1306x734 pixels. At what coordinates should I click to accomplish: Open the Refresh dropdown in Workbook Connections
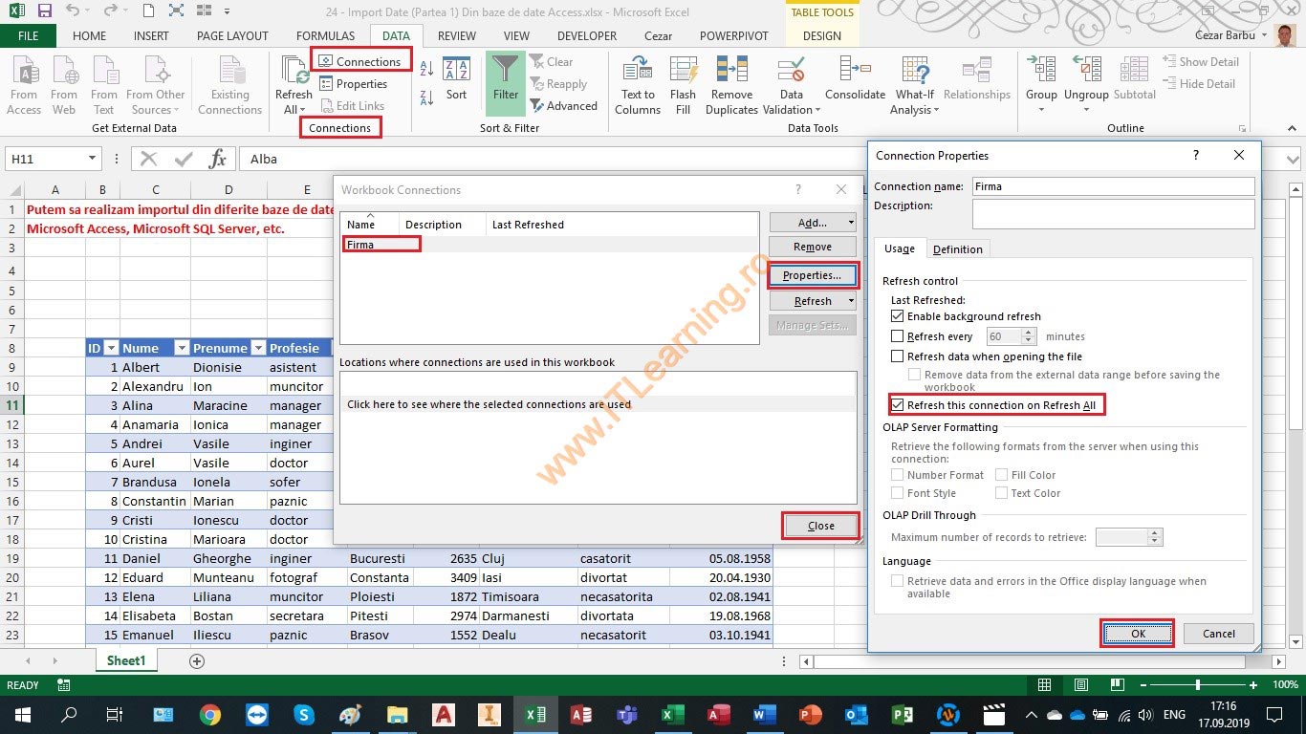click(x=850, y=301)
